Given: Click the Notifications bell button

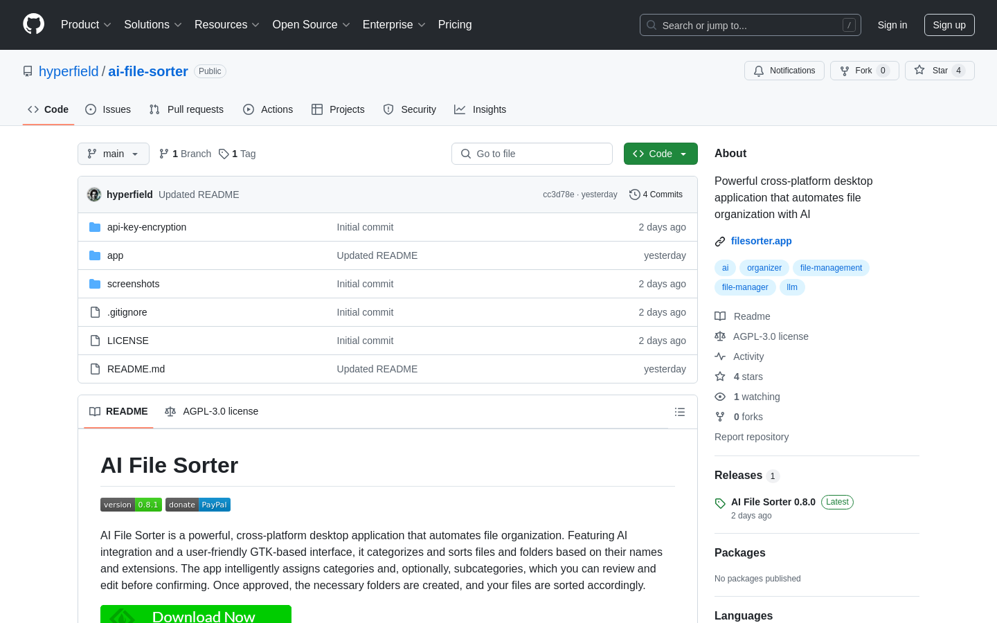Looking at the screenshot, I should point(784,71).
